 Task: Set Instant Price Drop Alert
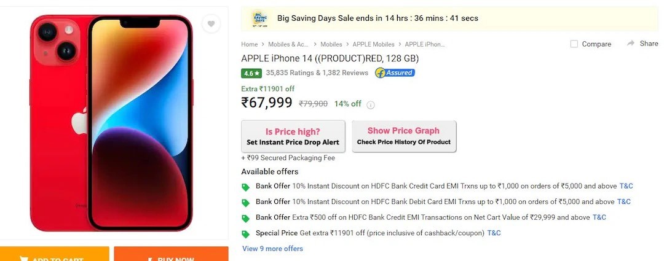click(293, 136)
